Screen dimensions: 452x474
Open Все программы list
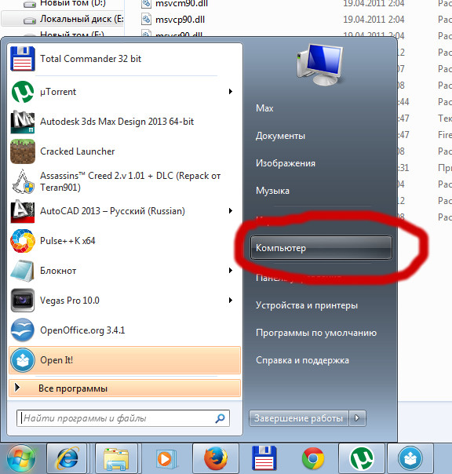125,388
